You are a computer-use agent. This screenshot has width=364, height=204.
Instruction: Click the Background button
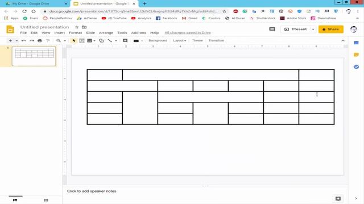point(158,40)
